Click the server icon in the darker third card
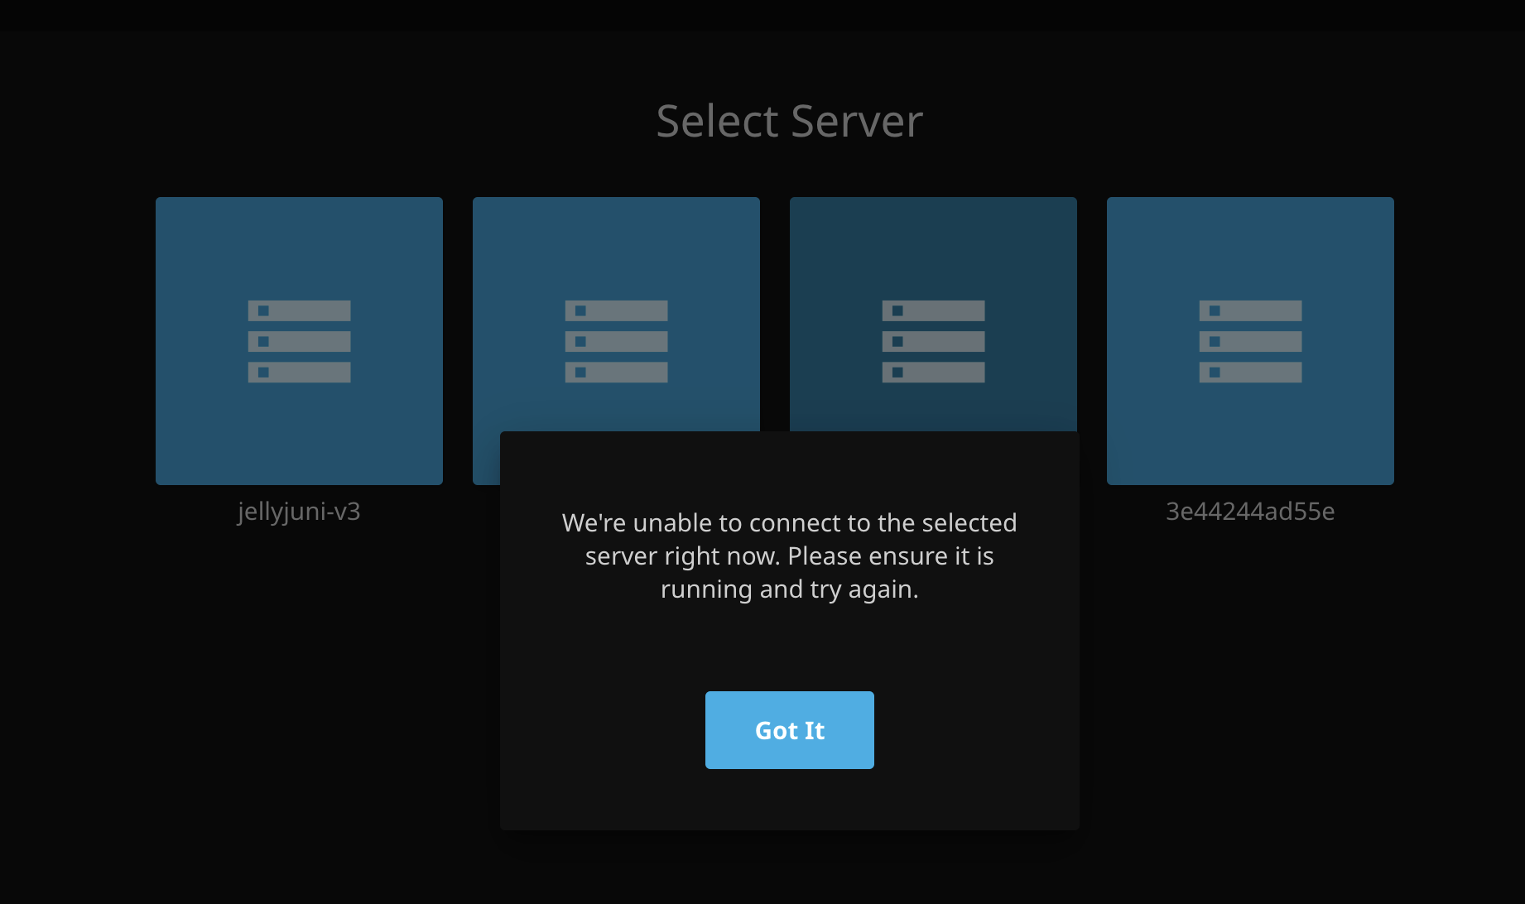The height and width of the screenshot is (904, 1525). click(x=933, y=341)
